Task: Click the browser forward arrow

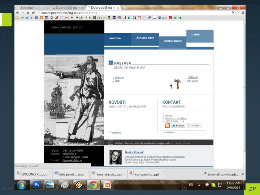Action: pos(23,13)
